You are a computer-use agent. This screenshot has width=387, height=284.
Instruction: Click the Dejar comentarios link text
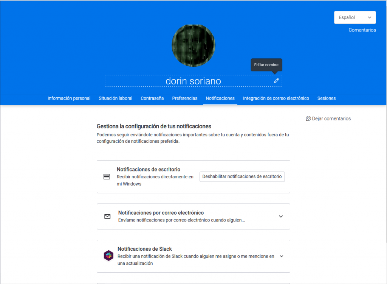pyautogui.click(x=331, y=119)
